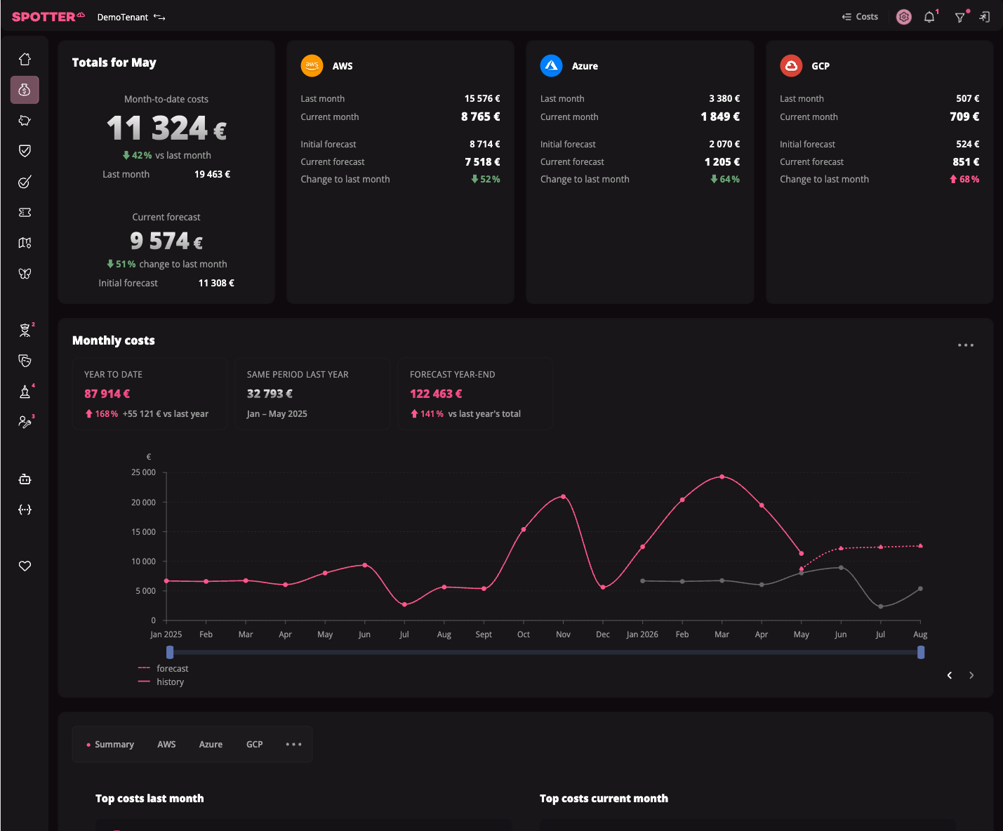Viewport: 1003px width, 831px height.
Task: Click the shield checkmark icon
Action: [x=25, y=151]
